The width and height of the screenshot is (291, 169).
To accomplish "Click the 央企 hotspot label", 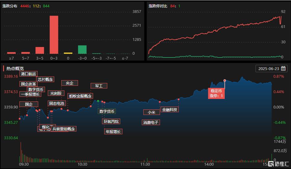I will (x=70, y=83).
